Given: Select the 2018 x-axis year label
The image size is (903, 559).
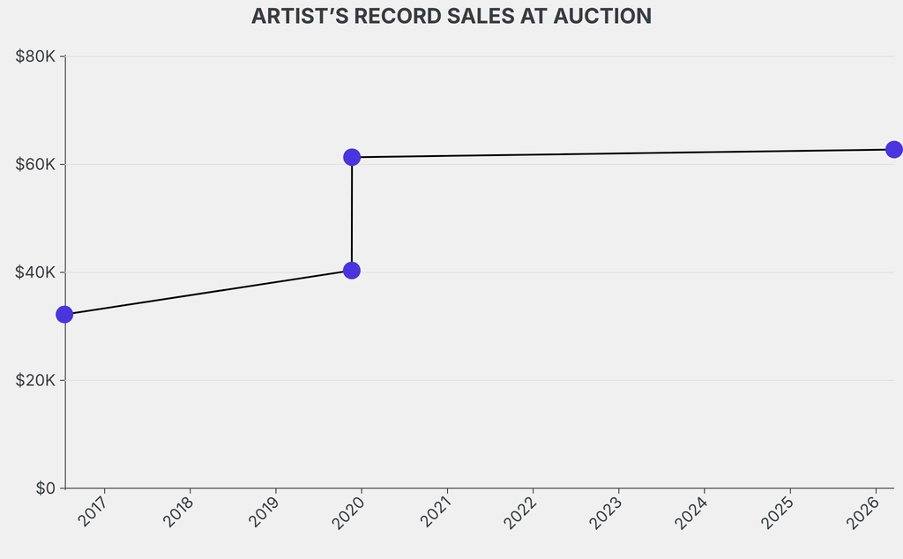Looking at the screenshot, I should point(177,511).
